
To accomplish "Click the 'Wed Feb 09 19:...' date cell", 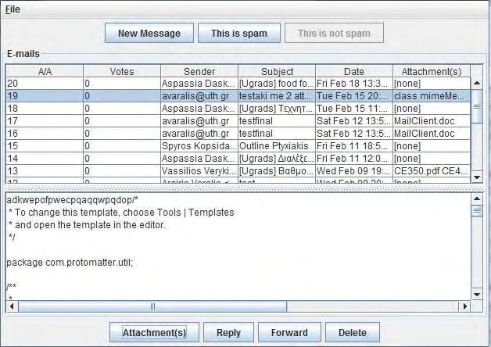I will pos(354,171).
